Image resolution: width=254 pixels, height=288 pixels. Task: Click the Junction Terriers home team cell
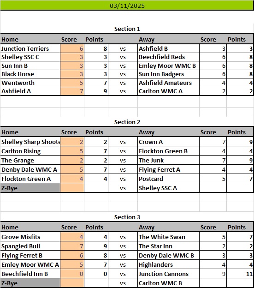30,48
